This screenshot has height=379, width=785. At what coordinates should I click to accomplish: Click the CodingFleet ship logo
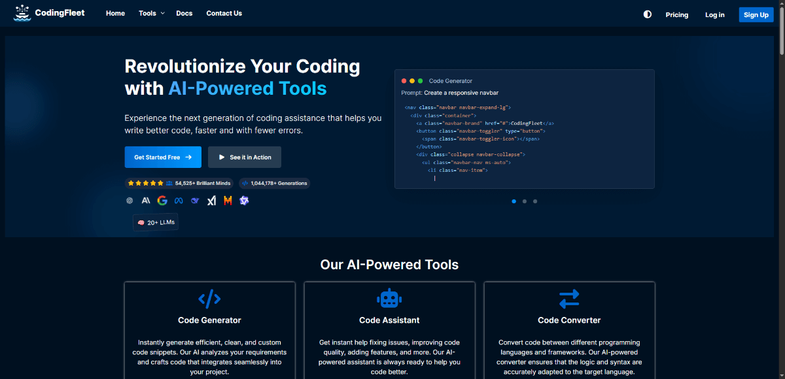(x=22, y=13)
